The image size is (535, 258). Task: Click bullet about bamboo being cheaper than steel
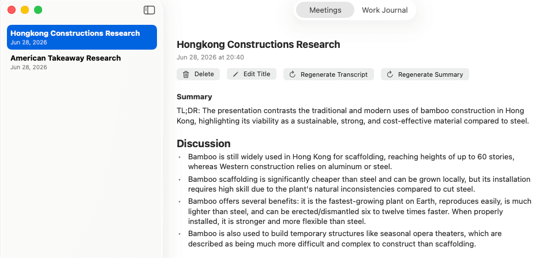tap(359, 184)
